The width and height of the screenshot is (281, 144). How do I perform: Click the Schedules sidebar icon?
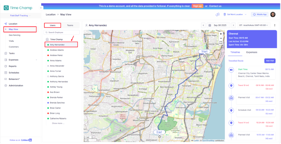point(6,73)
